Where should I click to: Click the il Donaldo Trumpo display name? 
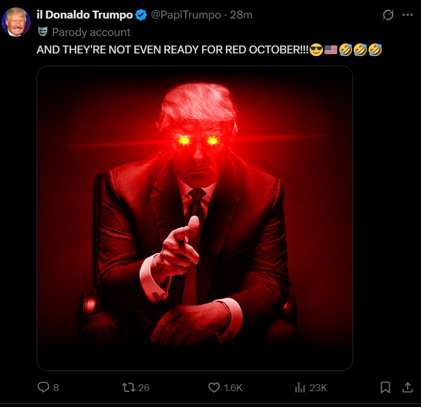tap(85, 15)
